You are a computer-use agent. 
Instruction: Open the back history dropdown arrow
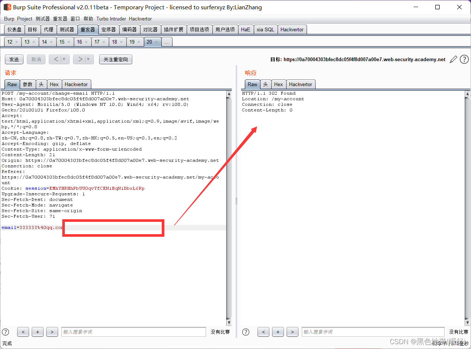pyautogui.click(x=65, y=59)
